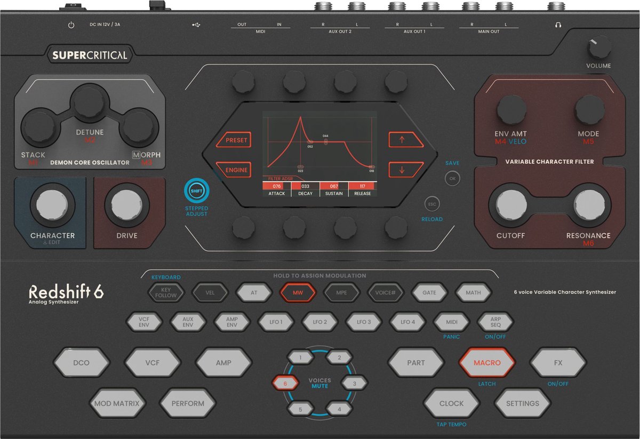Toggle the KEY FOLLOW modulation source
Viewport: 640px width, 439px height.
point(166,292)
